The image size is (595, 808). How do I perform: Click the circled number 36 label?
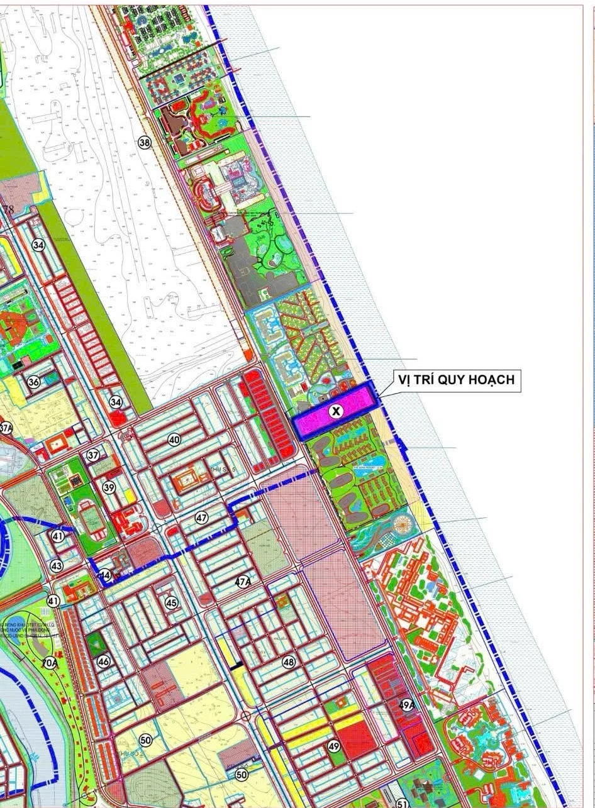pyautogui.click(x=34, y=382)
